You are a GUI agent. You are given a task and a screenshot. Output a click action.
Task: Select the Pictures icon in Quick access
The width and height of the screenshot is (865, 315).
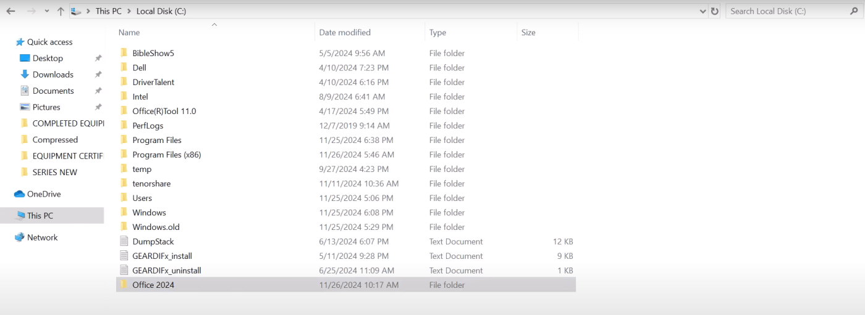pos(25,107)
